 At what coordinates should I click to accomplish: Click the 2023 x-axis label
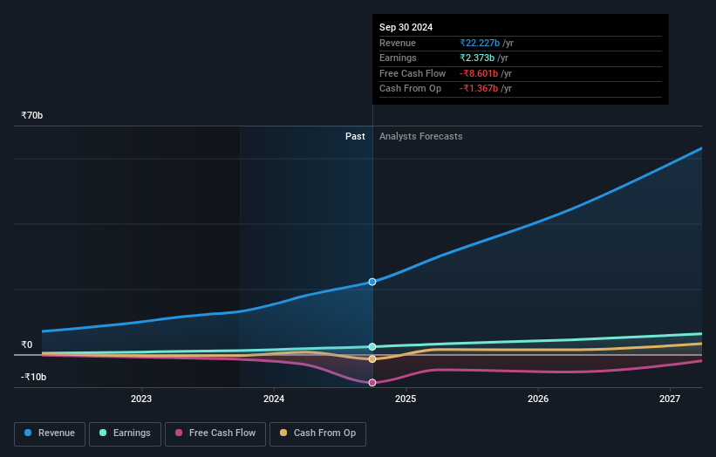tap(141, 399)
